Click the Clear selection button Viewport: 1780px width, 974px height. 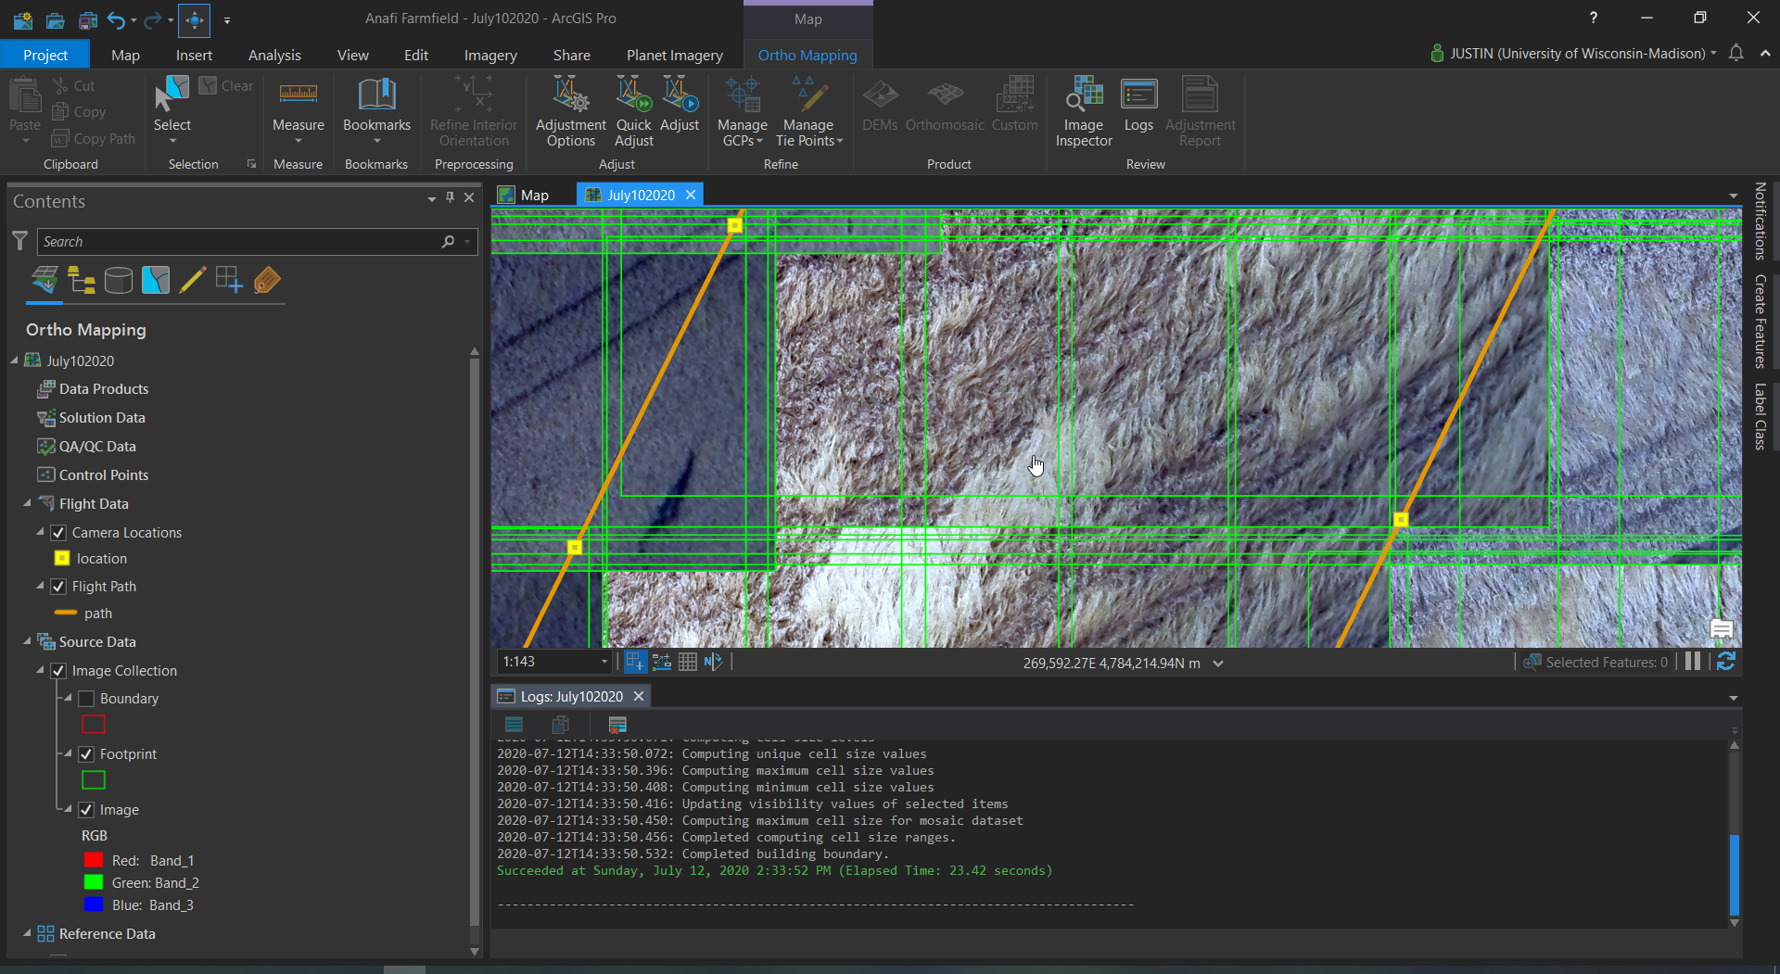225,84
